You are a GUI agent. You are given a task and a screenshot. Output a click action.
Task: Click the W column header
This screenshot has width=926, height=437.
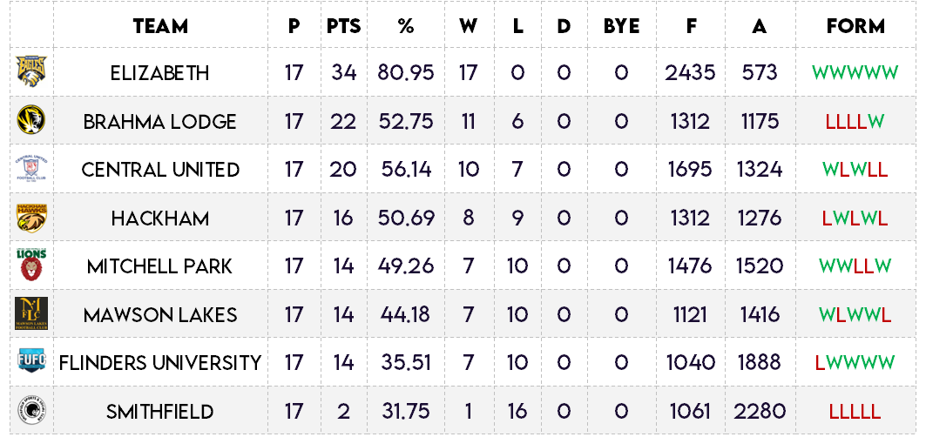pos(469,26)
